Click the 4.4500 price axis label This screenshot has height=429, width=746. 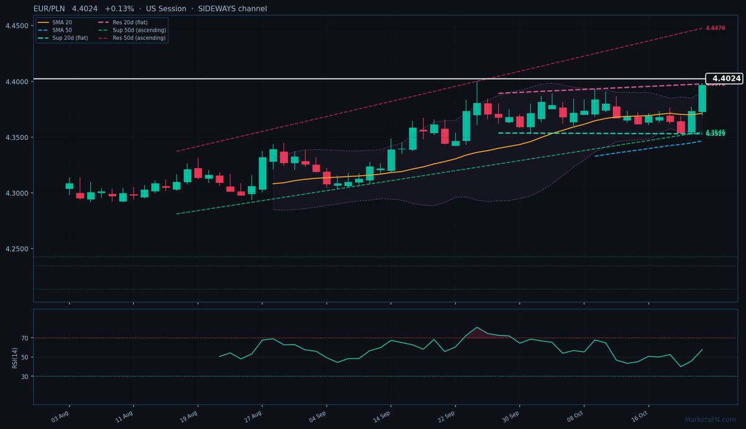click(x=17, y=26)
